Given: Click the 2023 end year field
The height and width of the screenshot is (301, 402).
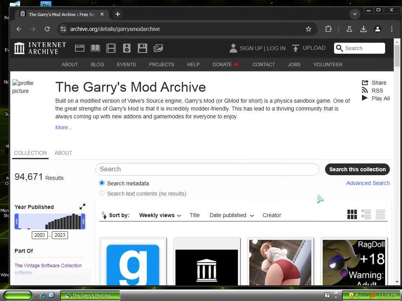Looking at the screenshot, I should 60,235.
